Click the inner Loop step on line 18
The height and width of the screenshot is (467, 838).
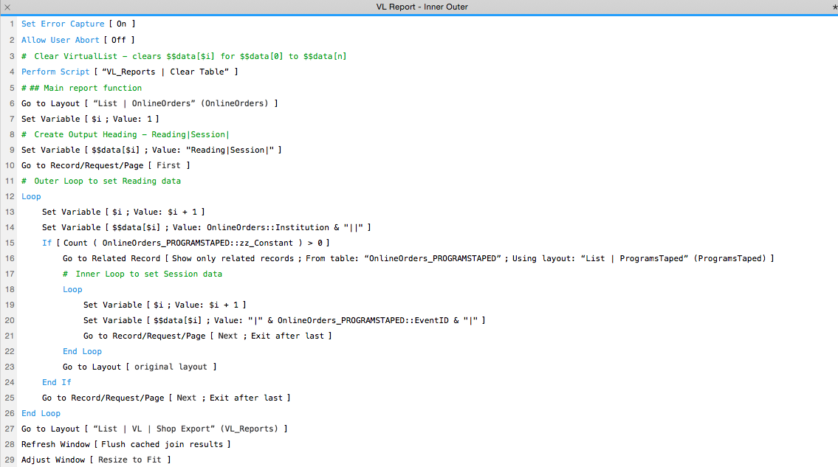coord(72,289)
